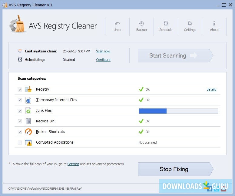Click the Corrupted Applications warning icon
This screenshot has width=235, height=196.
pos(28,143)
